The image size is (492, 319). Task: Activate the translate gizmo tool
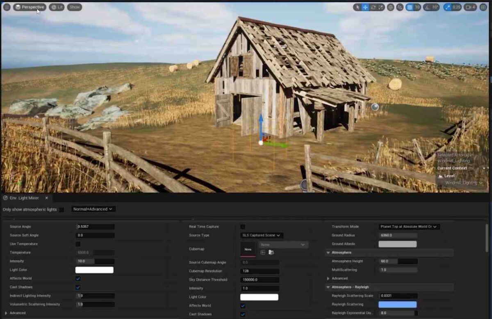(x=365, y=7)
